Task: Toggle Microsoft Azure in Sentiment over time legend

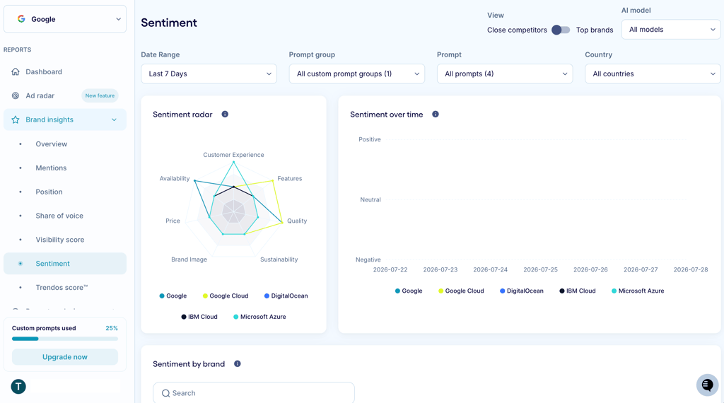Action: click(x=638, y=291)
